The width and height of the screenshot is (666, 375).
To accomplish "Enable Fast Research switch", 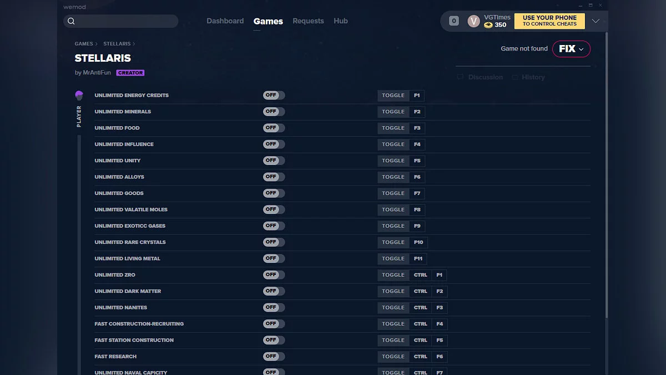I will click(274, 356).
